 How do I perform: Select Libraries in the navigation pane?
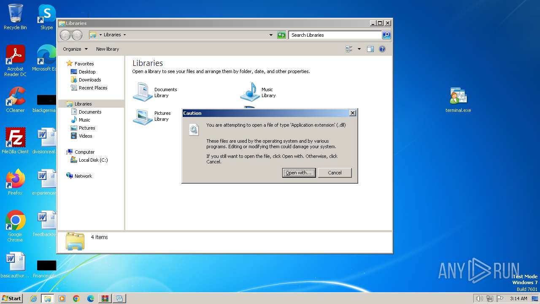pyautogui.click(x=83, y=104)
